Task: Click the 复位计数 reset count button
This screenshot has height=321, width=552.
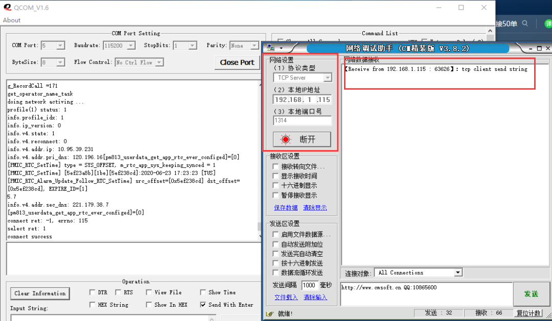Action: pyautogui.click(x=528, y=313)
